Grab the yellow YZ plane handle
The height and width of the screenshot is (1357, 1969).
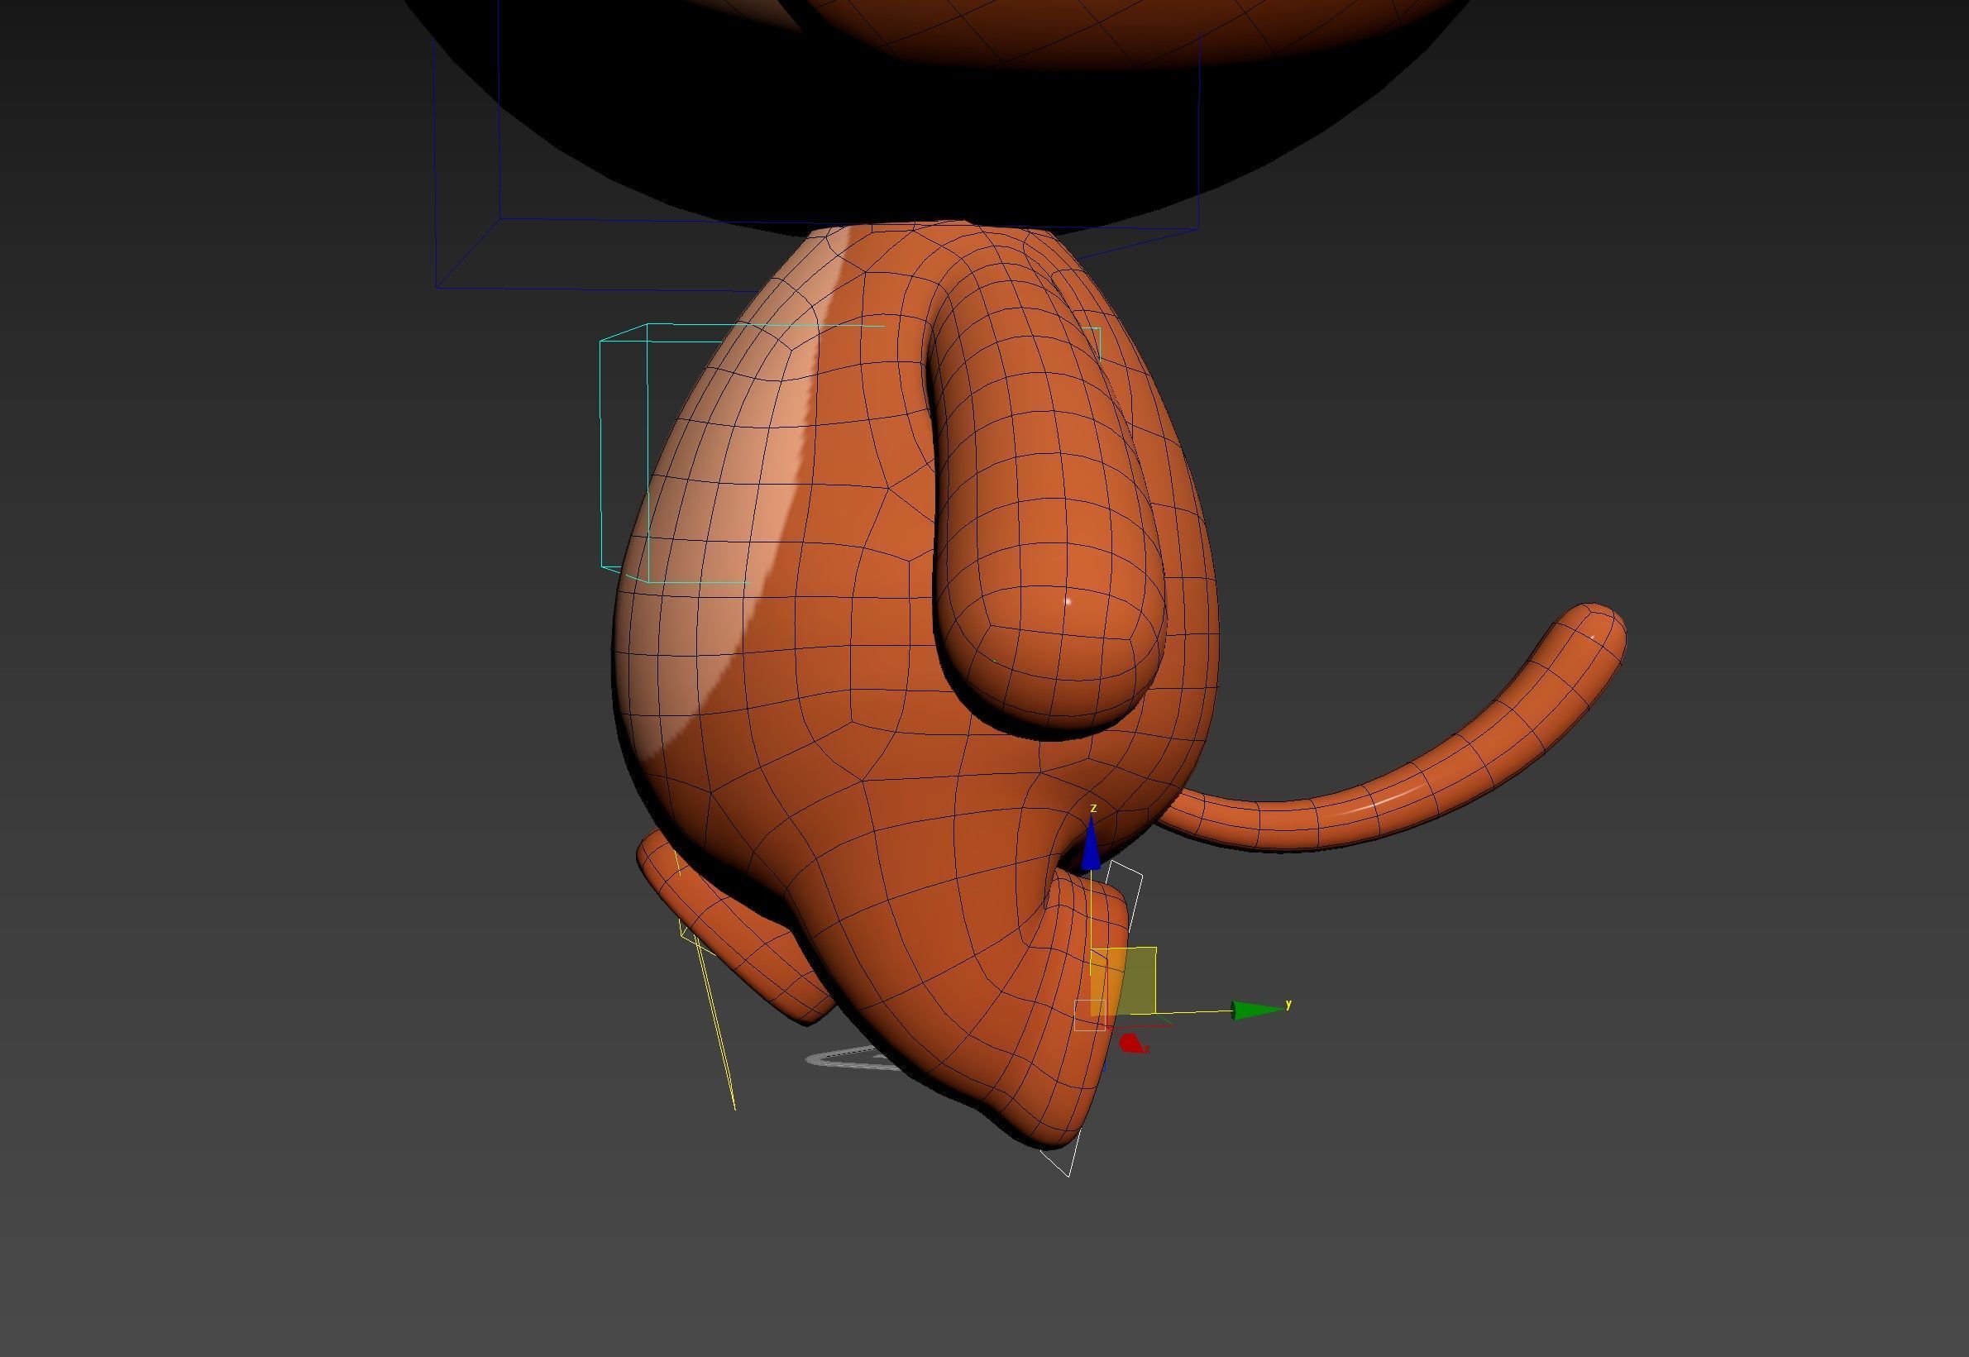point(1124,979)
